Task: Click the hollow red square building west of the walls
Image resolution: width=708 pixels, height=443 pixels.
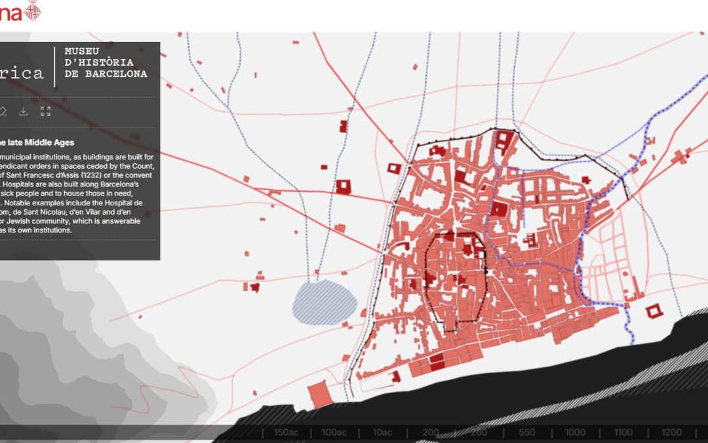Action: [x=344, y=186]
